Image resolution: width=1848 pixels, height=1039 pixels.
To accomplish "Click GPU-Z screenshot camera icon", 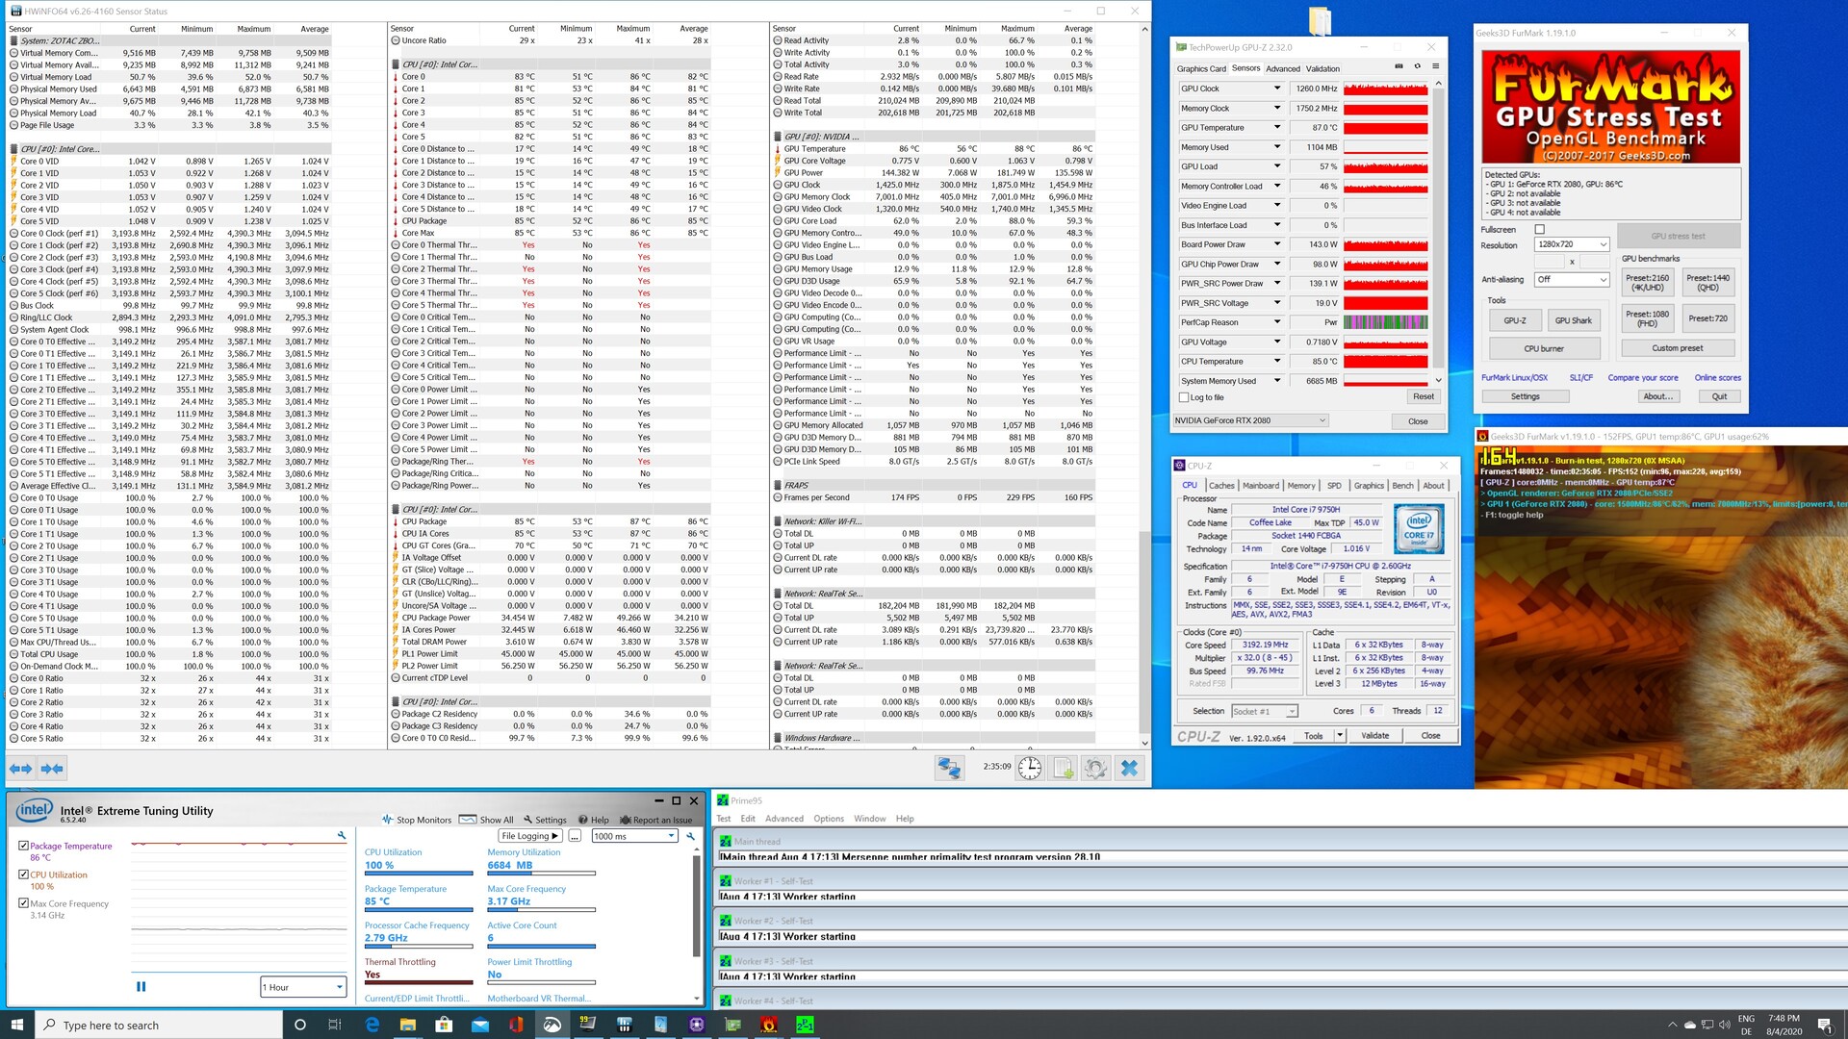I will click(1399, 66).
